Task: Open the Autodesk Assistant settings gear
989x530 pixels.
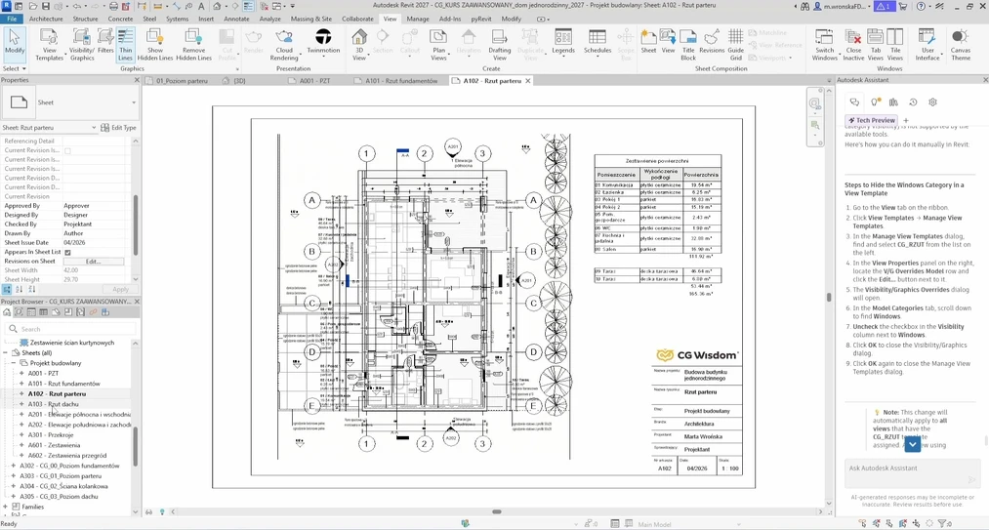Action: [933, 102]
